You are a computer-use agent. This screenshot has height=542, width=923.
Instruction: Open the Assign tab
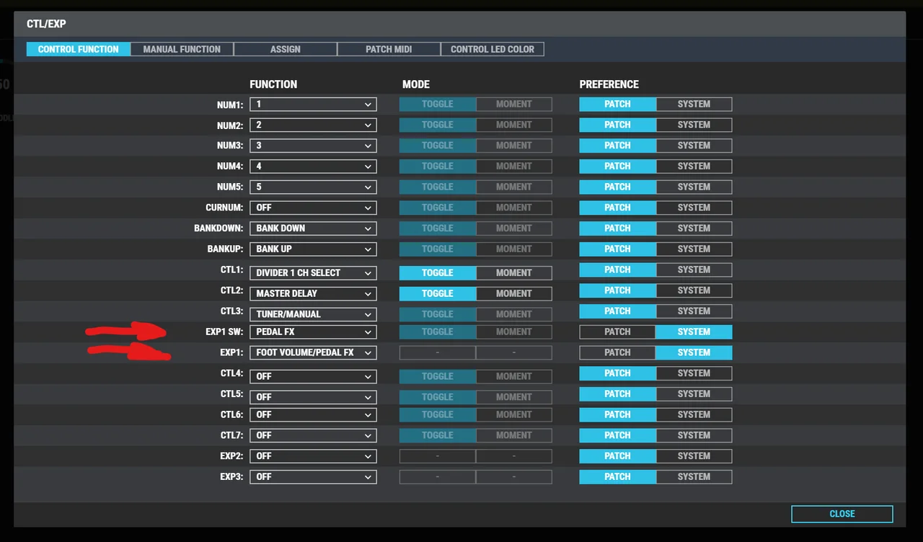click(x=286, y=49)
